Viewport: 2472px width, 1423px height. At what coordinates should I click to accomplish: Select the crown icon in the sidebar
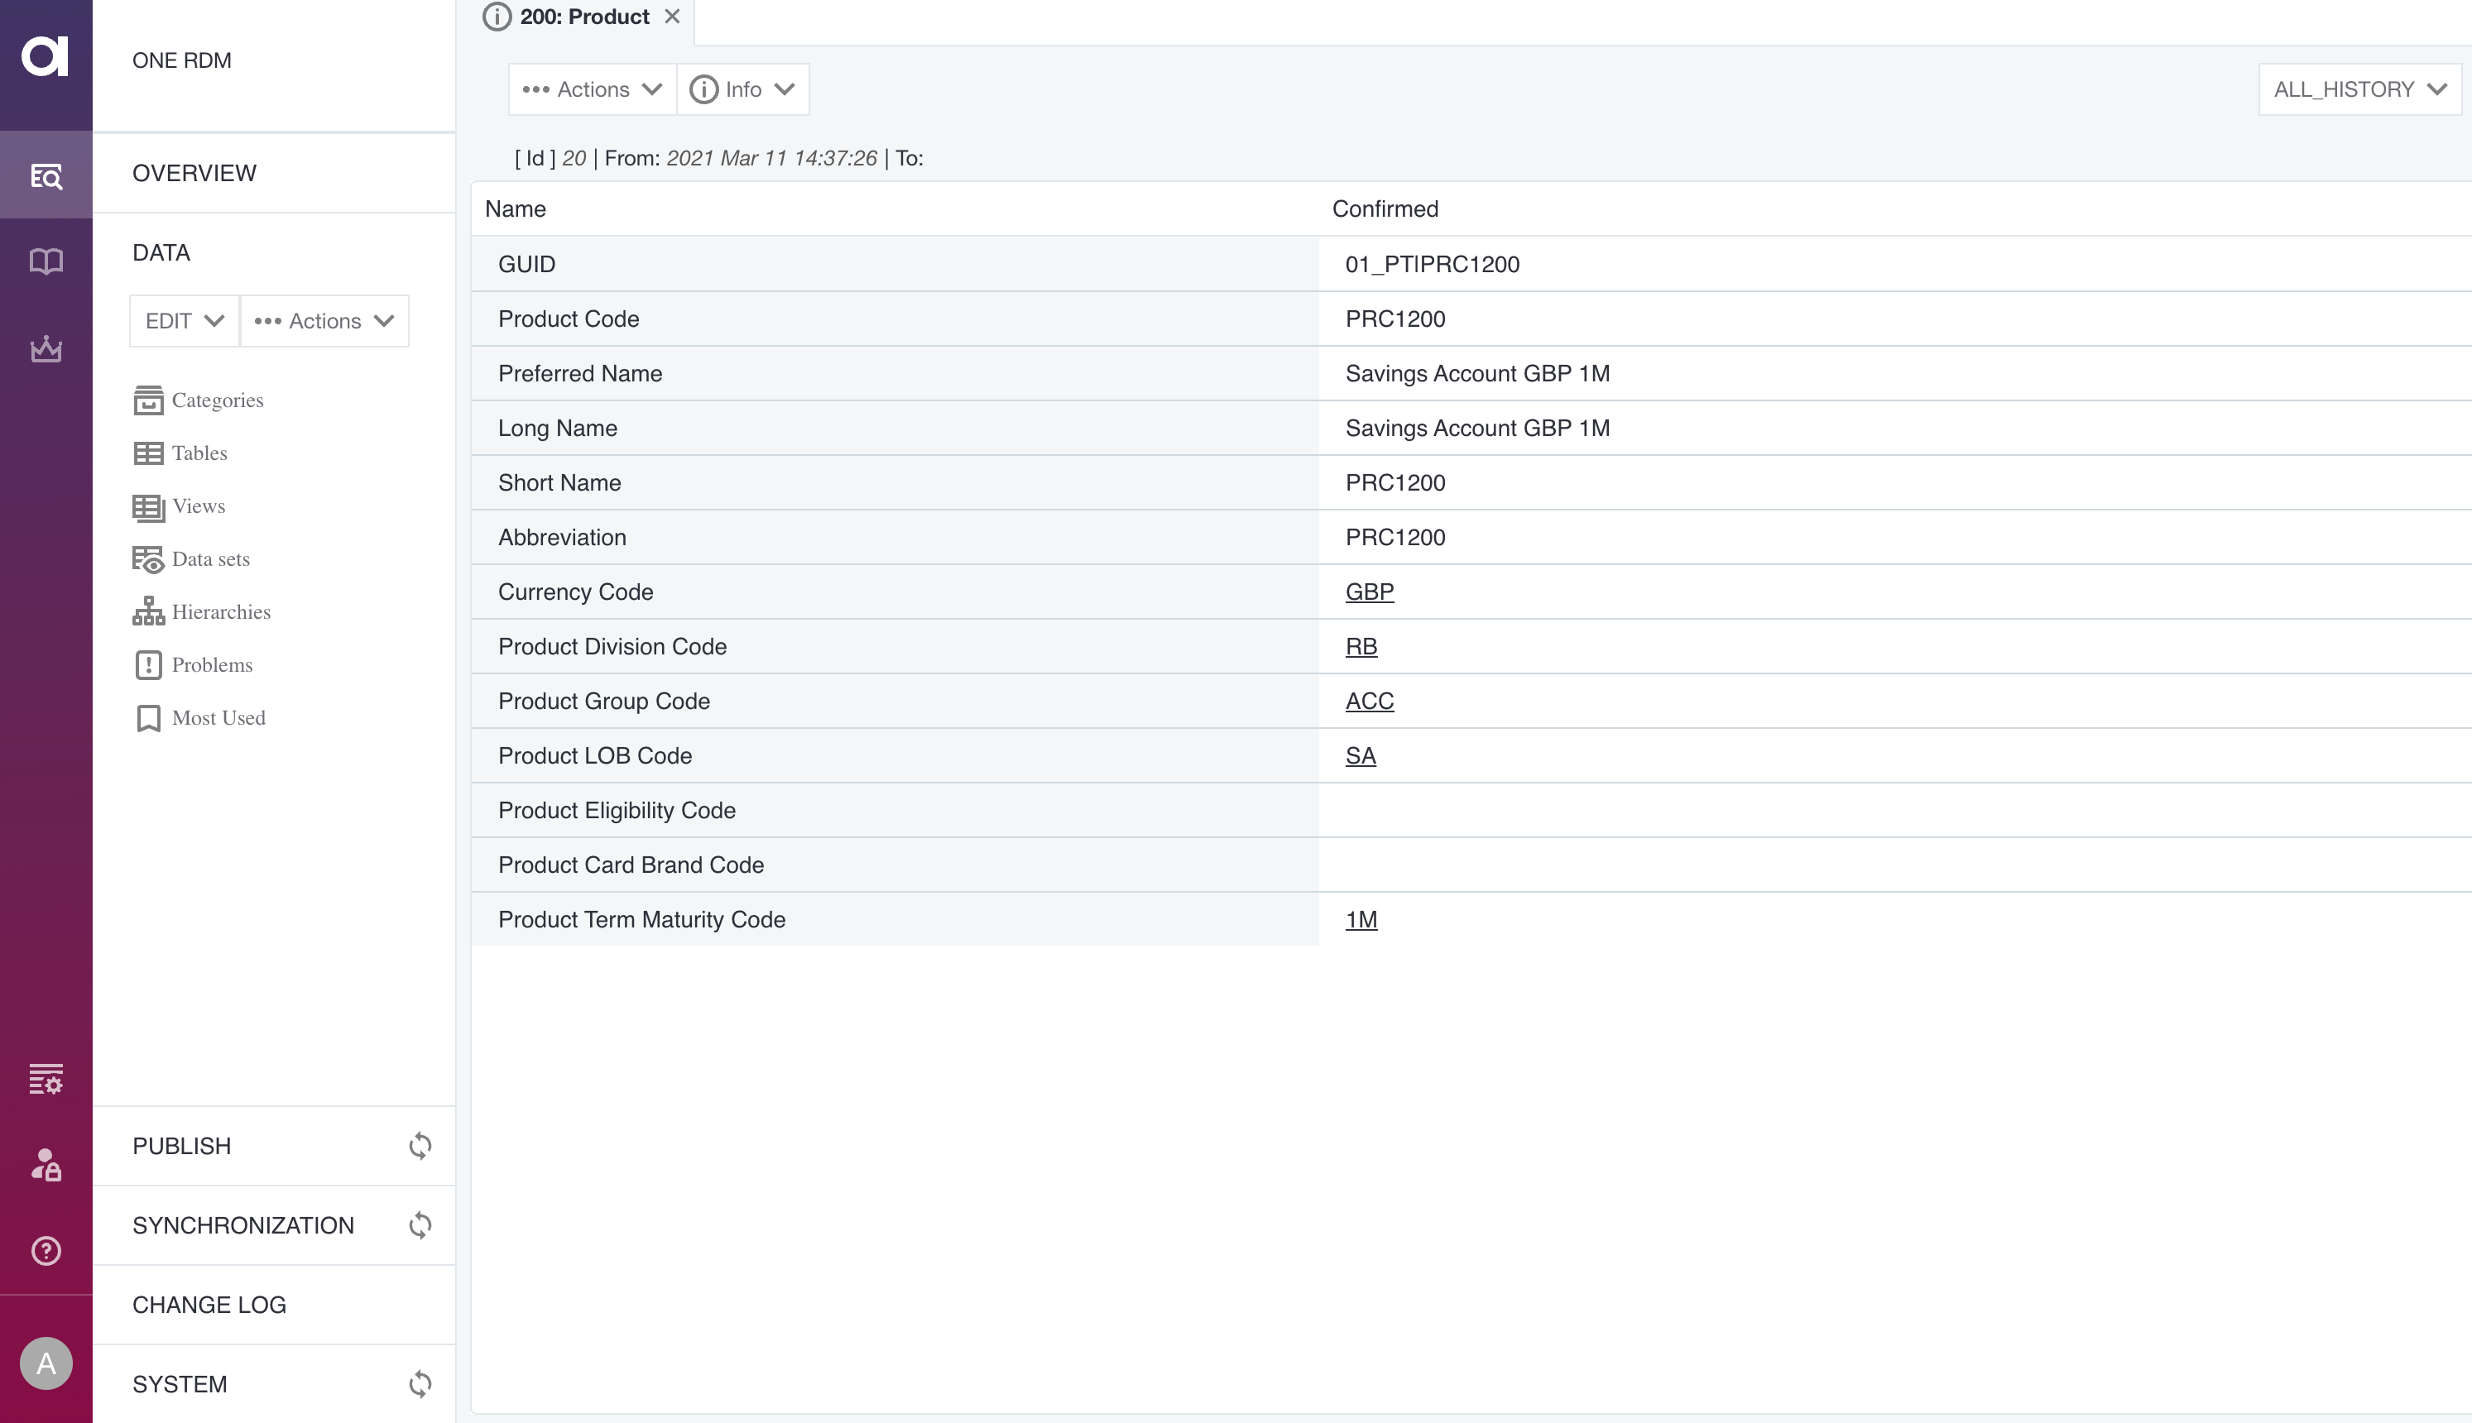tap(45, 349)
